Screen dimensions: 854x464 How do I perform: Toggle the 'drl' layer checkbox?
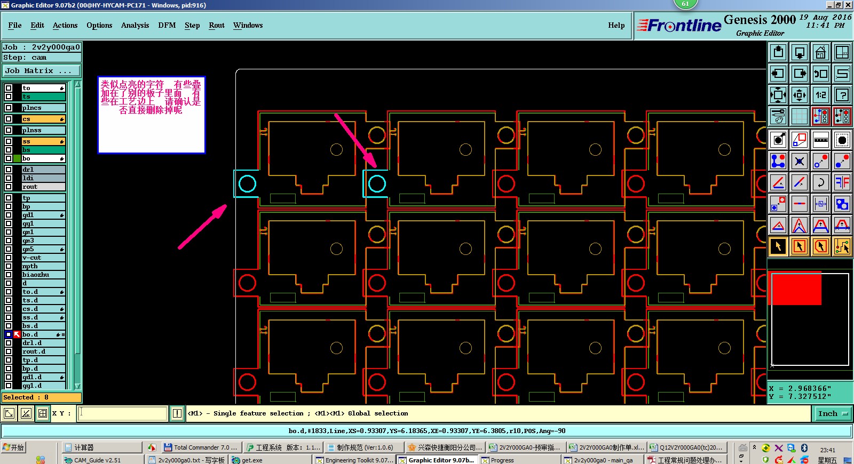tap(9, 170)
